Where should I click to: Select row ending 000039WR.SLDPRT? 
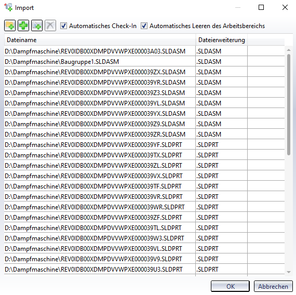click(x=144, y=207)
